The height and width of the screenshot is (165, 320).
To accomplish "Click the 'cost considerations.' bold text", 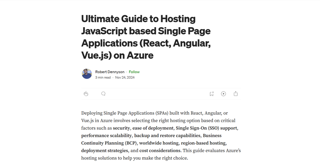I will point(160,151).
